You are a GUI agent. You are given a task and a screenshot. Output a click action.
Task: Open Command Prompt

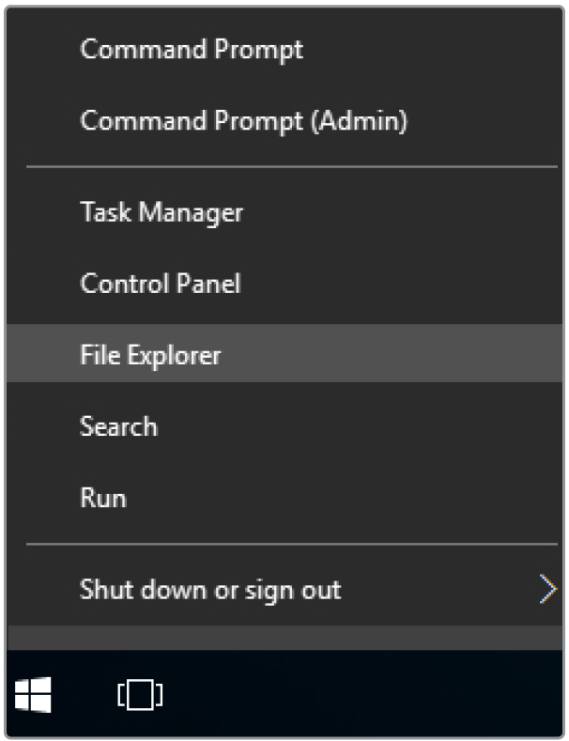[x=192, y=50]
